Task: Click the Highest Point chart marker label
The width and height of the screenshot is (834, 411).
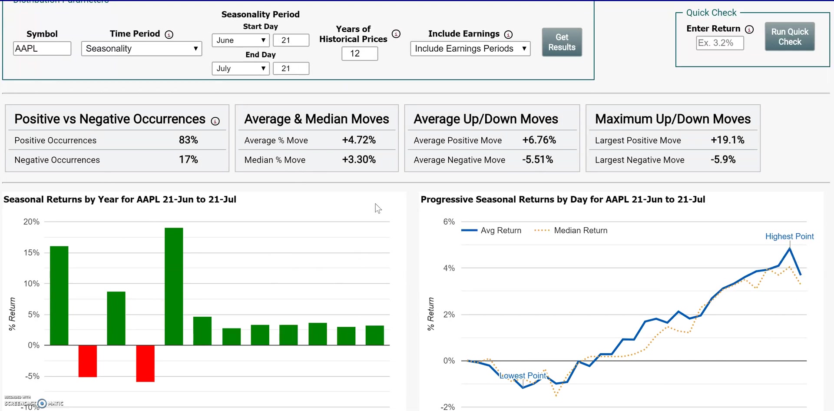Action: [x=789, y=236]
